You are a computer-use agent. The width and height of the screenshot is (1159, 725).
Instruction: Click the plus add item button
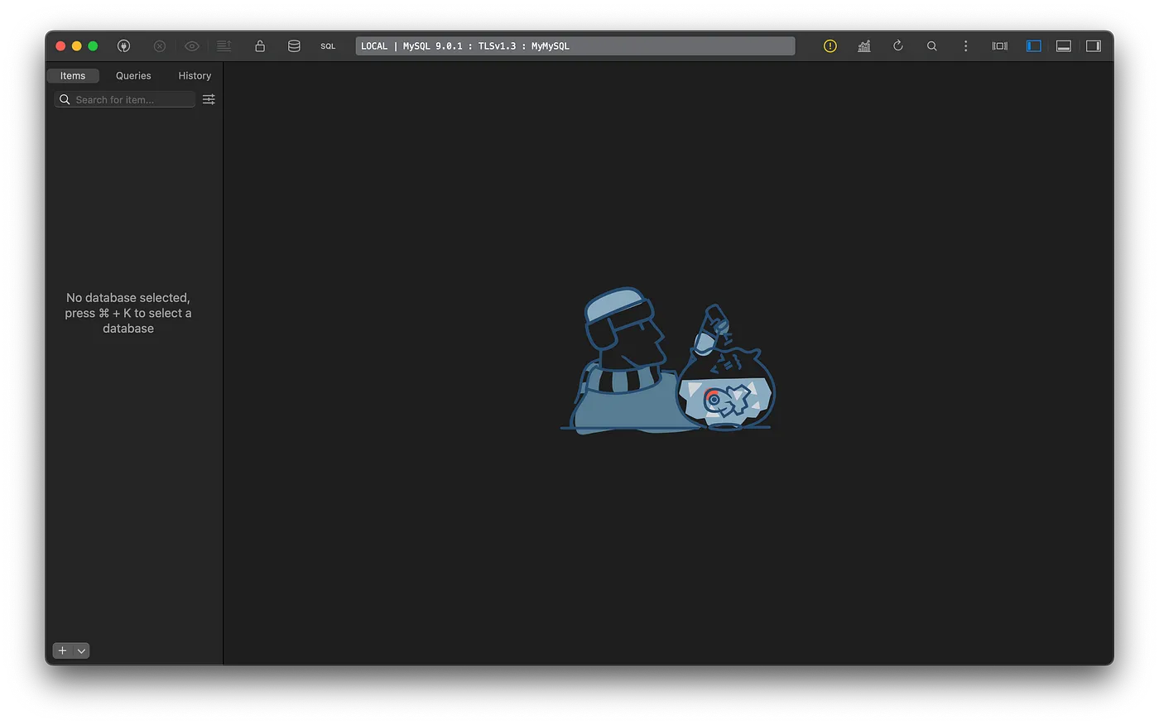pos(63,651)
